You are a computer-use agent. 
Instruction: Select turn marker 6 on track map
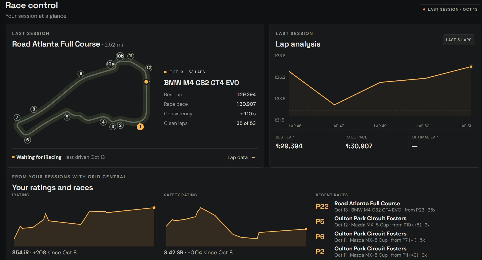click(x=27, y=140)
